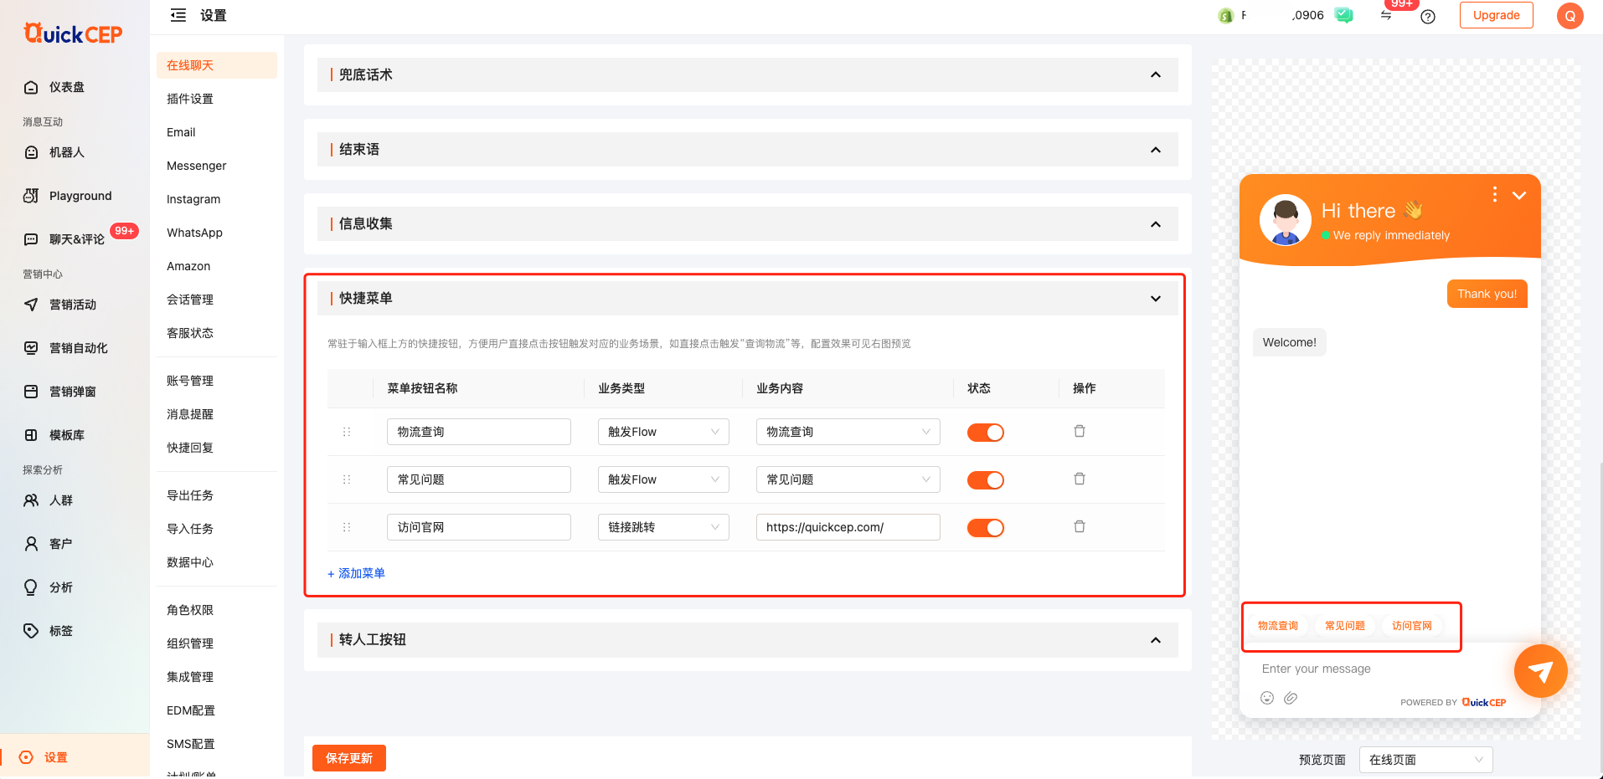This screenshot has height=779, width=1603.
Task: Toggle the 常见问题 status switch
Action: (986, 480)
